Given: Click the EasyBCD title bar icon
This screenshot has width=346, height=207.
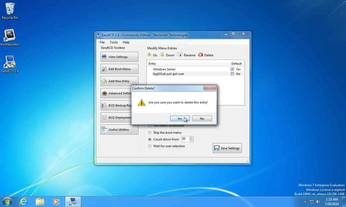Looking at the screenshot, I should 98,35.
